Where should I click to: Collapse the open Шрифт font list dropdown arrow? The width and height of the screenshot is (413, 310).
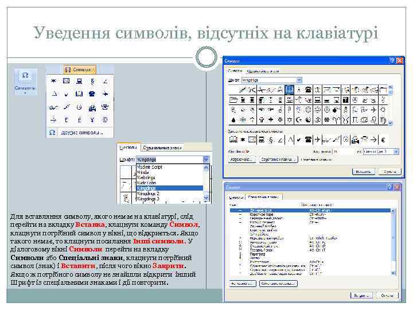click(206, 160)
